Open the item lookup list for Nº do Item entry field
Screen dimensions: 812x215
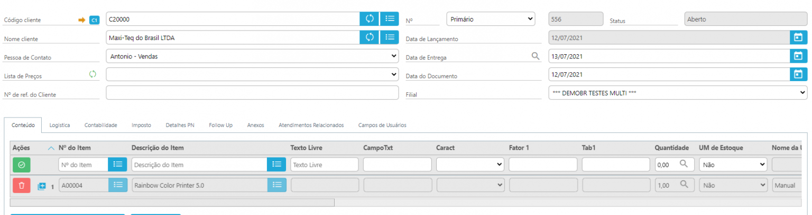point(118,165)
